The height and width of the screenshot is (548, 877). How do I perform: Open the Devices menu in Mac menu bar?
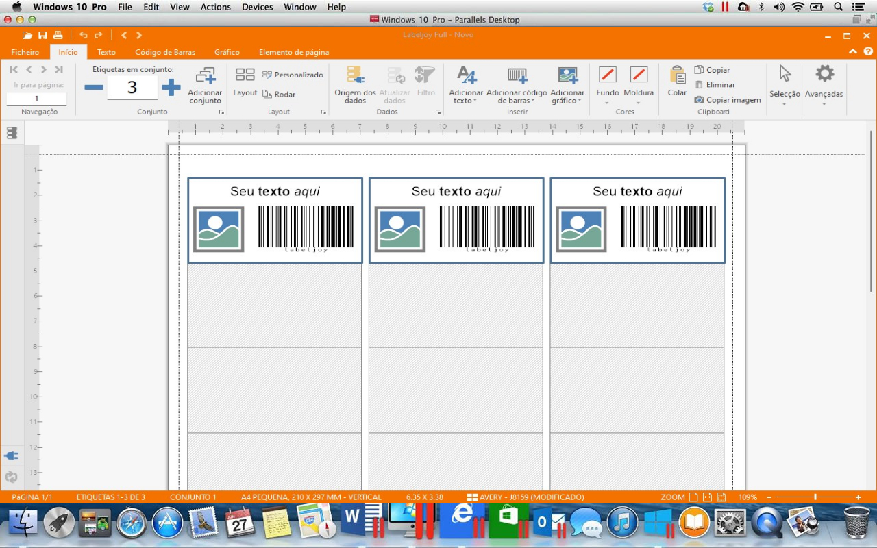pyautogui.click(x=258, y=7)
